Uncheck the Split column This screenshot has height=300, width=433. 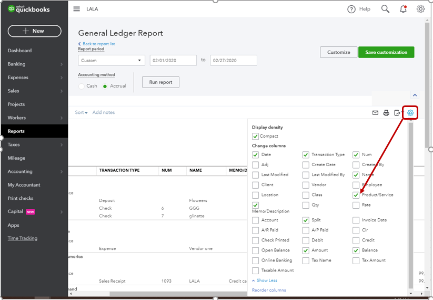306,220
